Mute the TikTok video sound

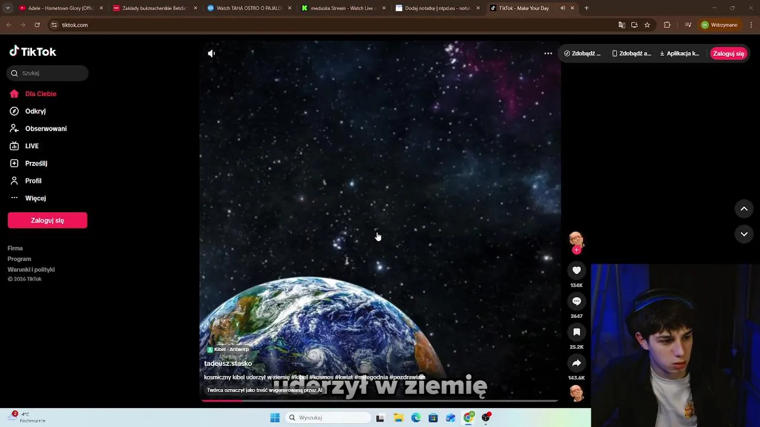[211, 53]
